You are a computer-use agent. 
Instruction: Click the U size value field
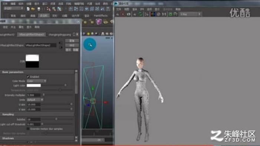[34, 104]
